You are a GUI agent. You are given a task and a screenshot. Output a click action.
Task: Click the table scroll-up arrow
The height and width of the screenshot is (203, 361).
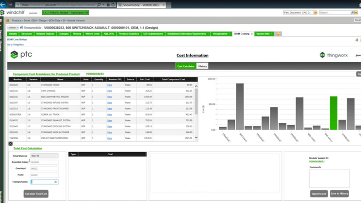(196, 86)
